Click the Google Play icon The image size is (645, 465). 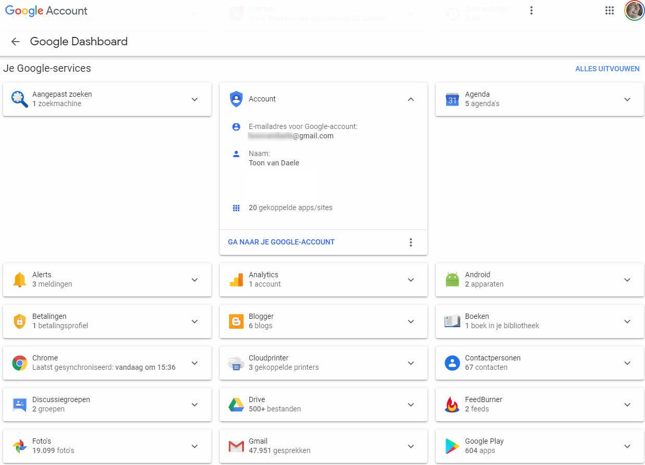(452, 446)
